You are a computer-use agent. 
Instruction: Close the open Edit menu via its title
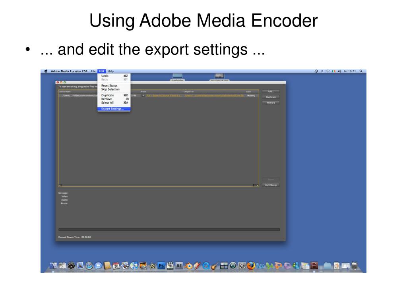101,71
